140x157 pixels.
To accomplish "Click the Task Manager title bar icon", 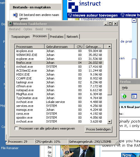I will pyautogui.click(x=11, y=24).
